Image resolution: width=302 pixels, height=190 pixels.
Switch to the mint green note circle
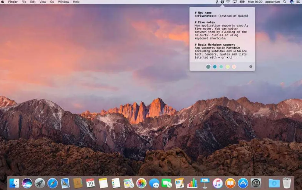click(221, 66)
